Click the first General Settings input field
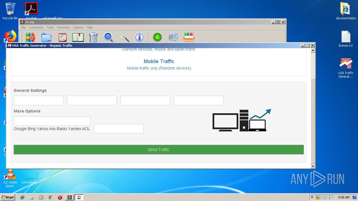The height and width of the screenshot is (201, 358). pyautogui.click(x=38, y=100)
